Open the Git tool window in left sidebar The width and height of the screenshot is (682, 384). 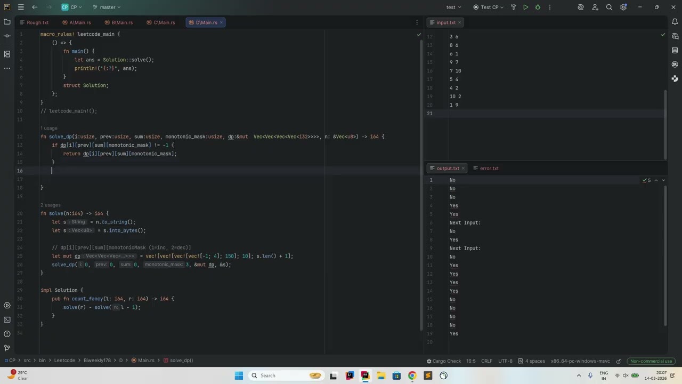pyautogui.click(x=7, y=348)
